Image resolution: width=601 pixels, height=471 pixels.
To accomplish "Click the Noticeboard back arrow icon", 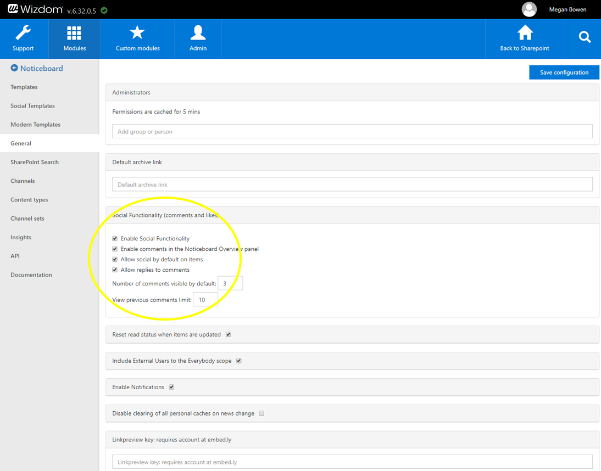I will [x=14, y=68].
